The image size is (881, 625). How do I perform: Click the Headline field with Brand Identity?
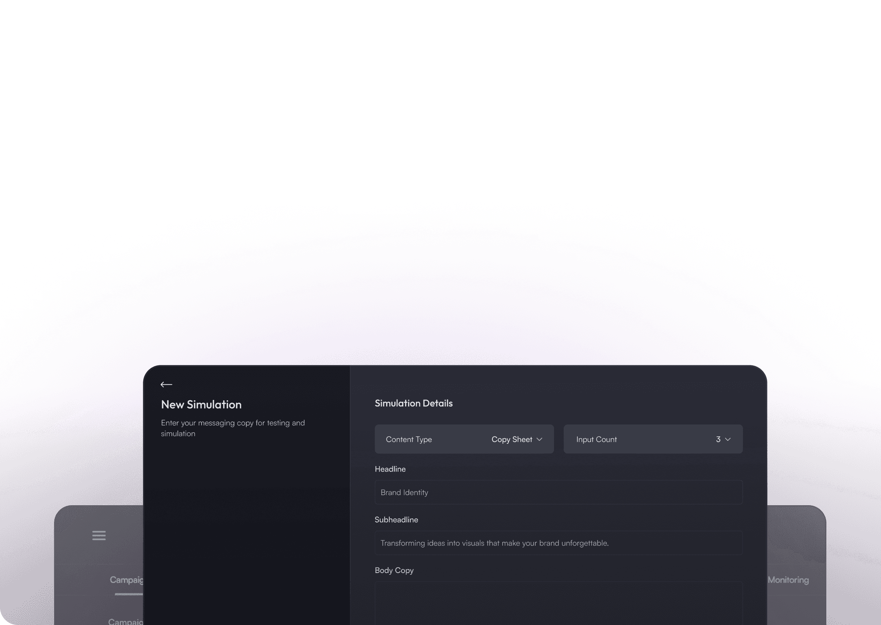pos(558,492)
